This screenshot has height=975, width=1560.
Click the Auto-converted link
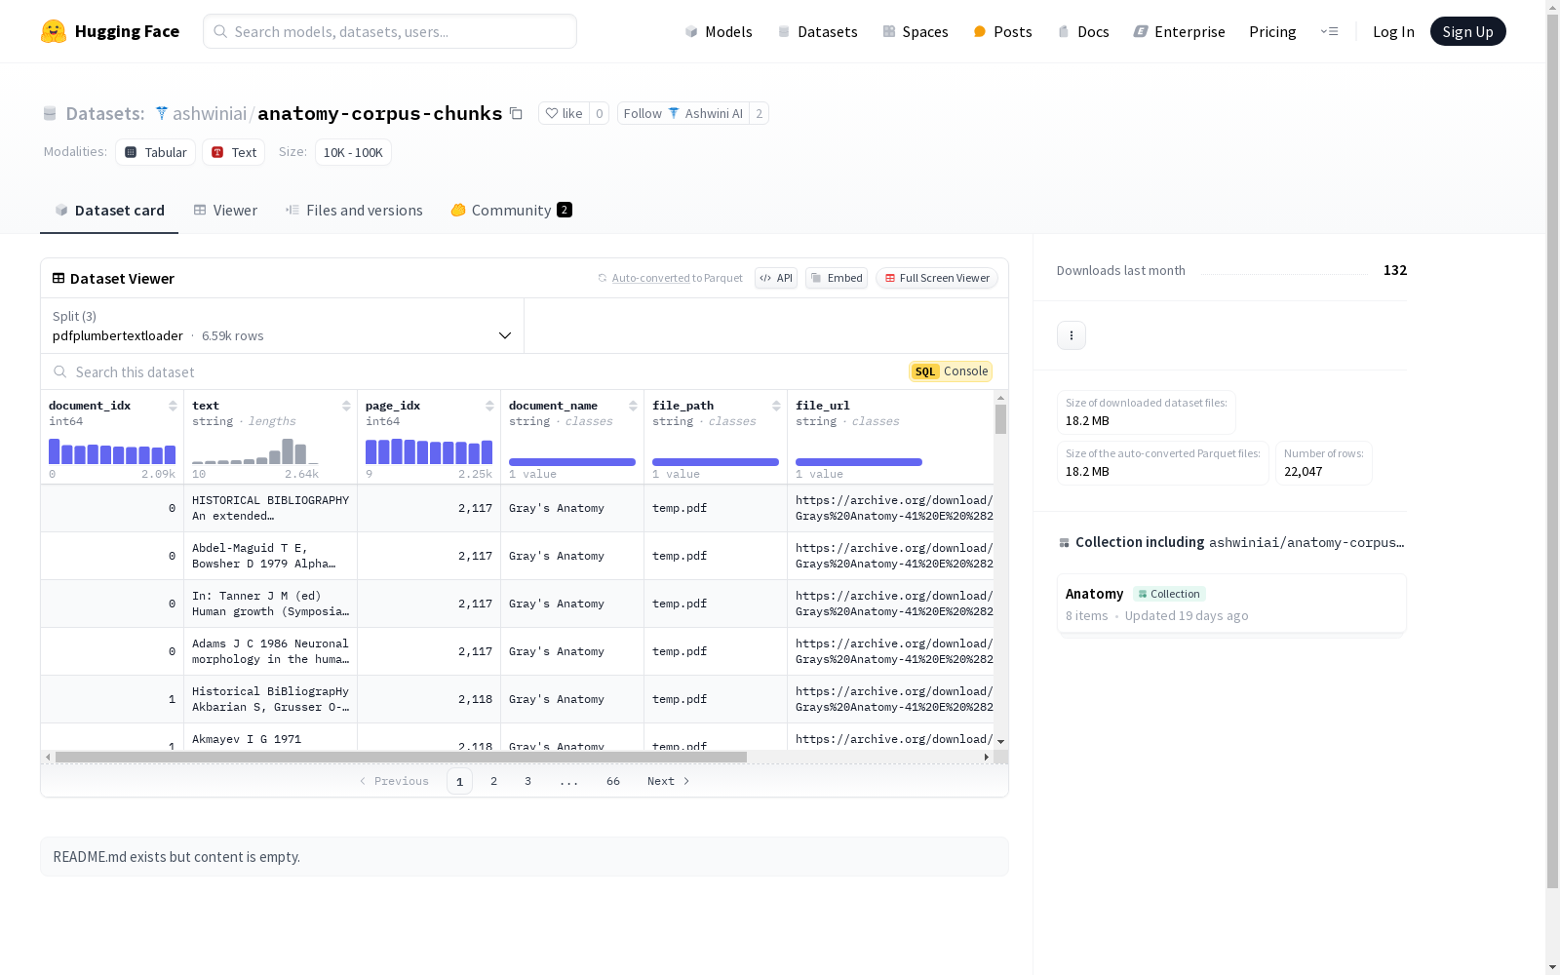[650, 278]
